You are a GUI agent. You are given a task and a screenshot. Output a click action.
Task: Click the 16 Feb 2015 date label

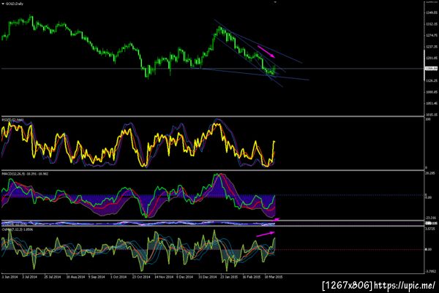pos(252,277)
